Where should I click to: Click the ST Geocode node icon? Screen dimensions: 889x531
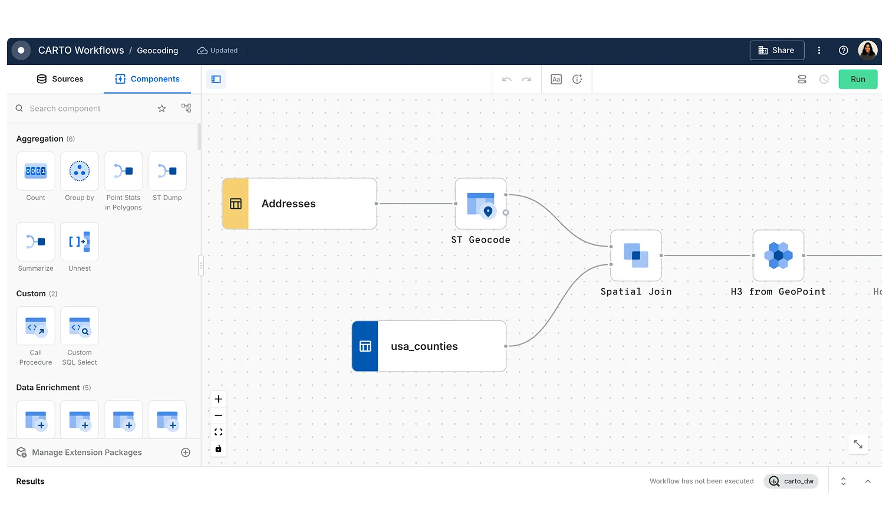(x=480, y=203)
